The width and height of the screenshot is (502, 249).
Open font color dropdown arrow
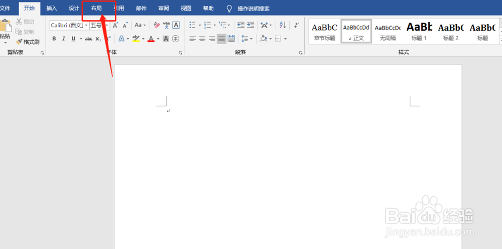158,39
